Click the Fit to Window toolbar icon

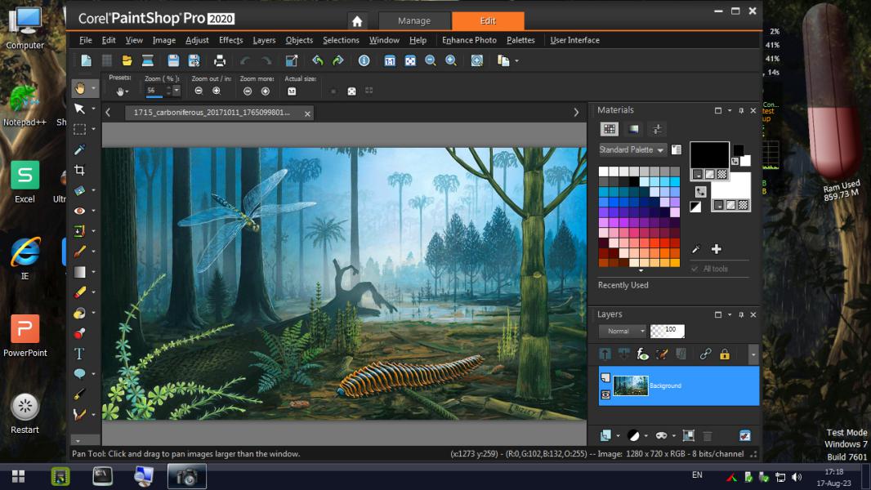point(410,60)
